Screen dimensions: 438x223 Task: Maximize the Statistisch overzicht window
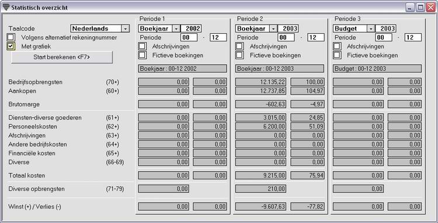point(420,8)
